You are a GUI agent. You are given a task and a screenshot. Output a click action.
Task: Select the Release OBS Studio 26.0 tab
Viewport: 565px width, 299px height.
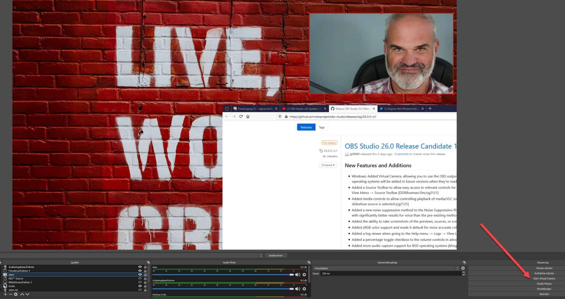(x=353, y=109)
